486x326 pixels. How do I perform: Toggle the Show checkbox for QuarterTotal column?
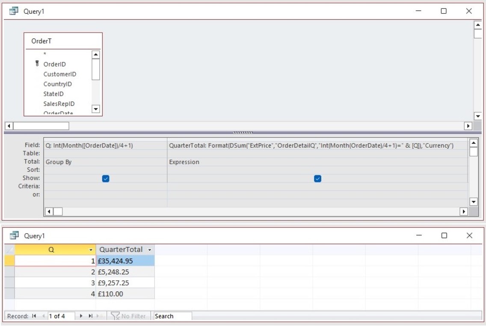(x=317, y=179)
